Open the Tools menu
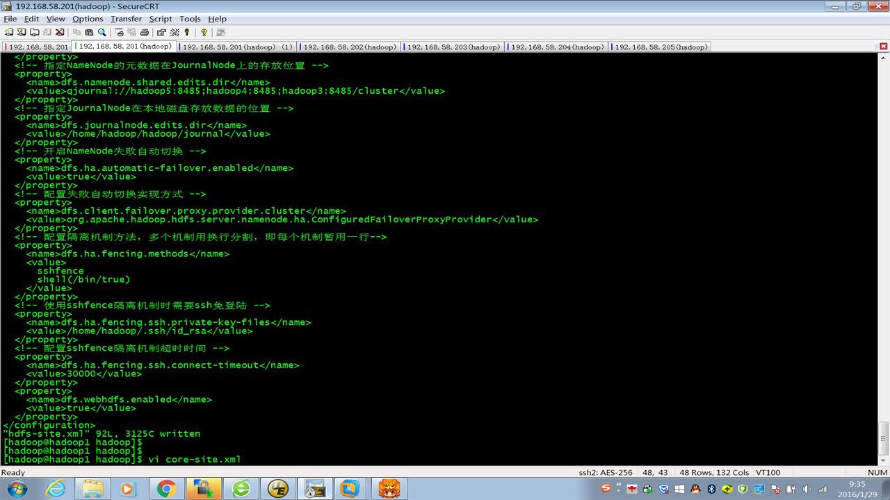This screenshot has height=500, width=890. pos(190,19)
